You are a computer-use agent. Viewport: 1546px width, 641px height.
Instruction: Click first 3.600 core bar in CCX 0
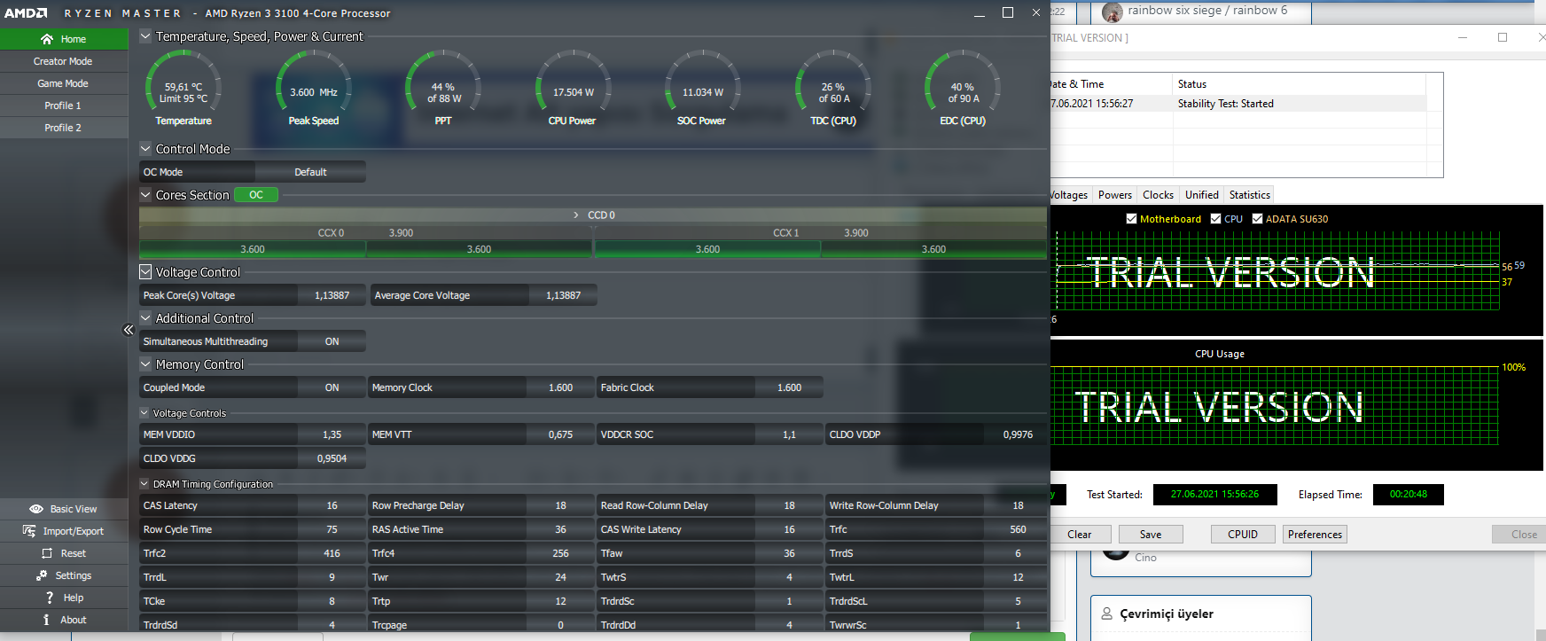(253, 249)
